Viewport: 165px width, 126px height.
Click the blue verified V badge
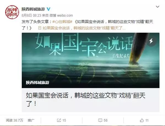coord(48,9)
